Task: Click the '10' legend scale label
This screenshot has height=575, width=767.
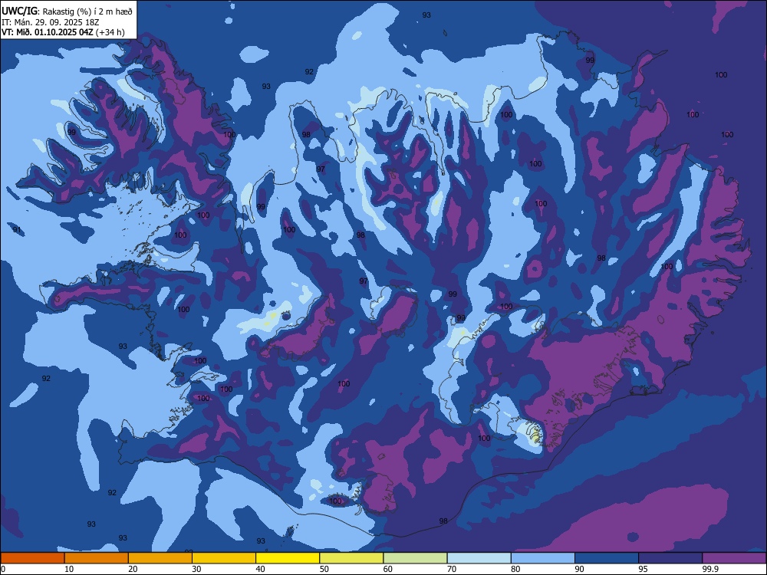Action: (70, 569)
